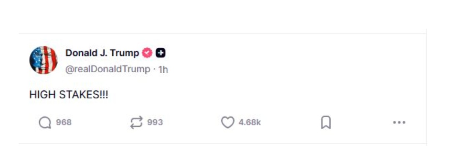Viewport: 451px width, 155px height.
Task: Click the 993 ReTruth count
Action: click(x=155, y=123)
